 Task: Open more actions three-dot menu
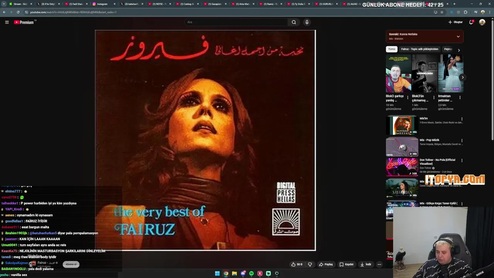(379, 264)
